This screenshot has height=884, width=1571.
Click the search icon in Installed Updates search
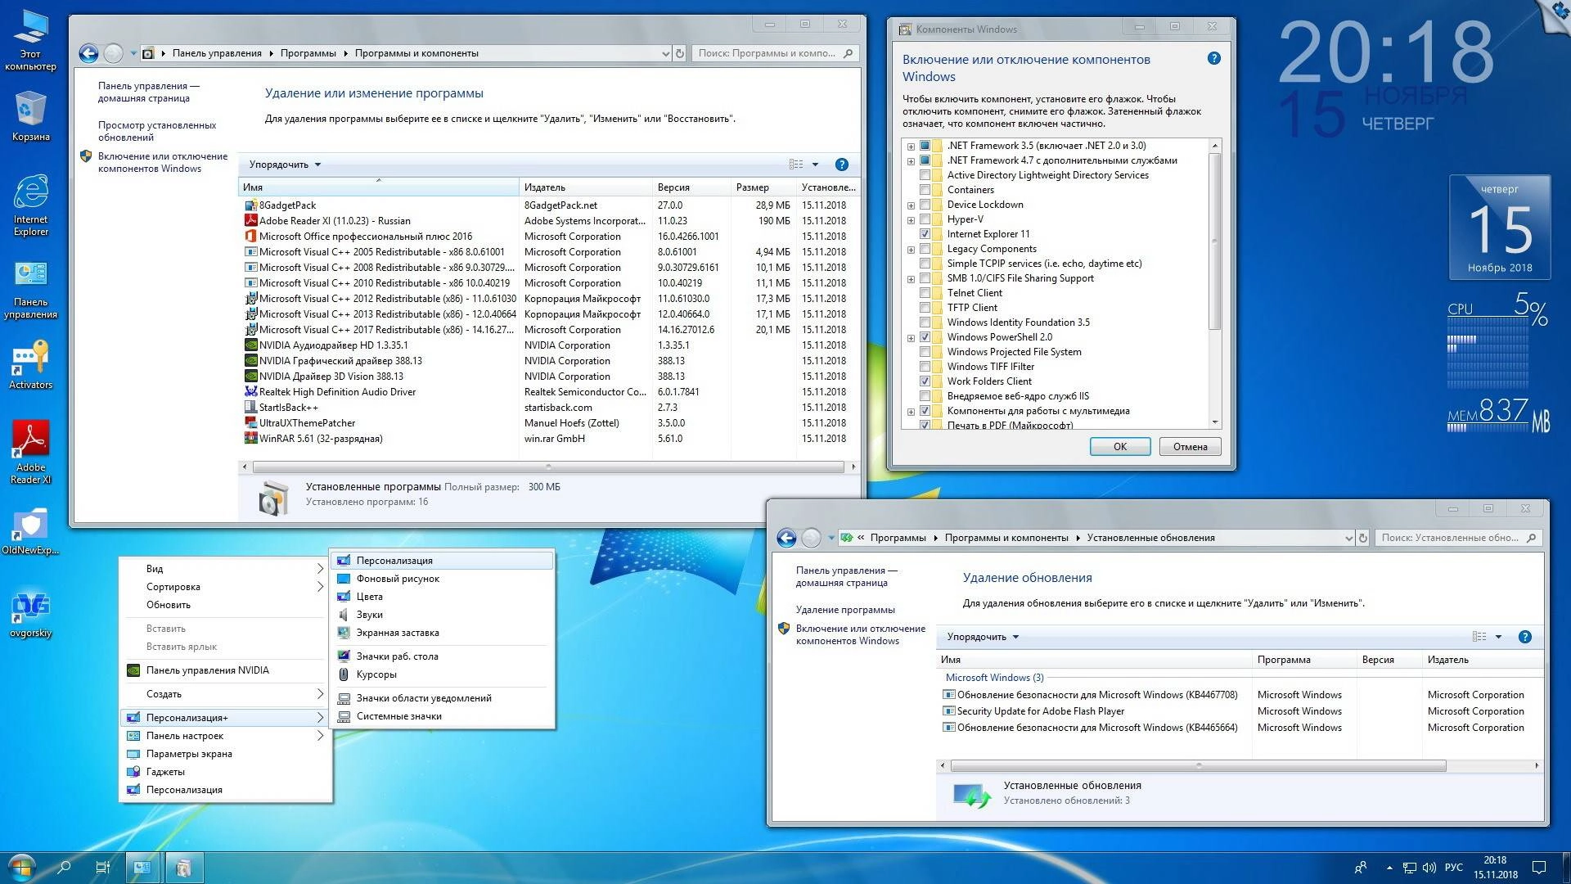pos(1531,538)
